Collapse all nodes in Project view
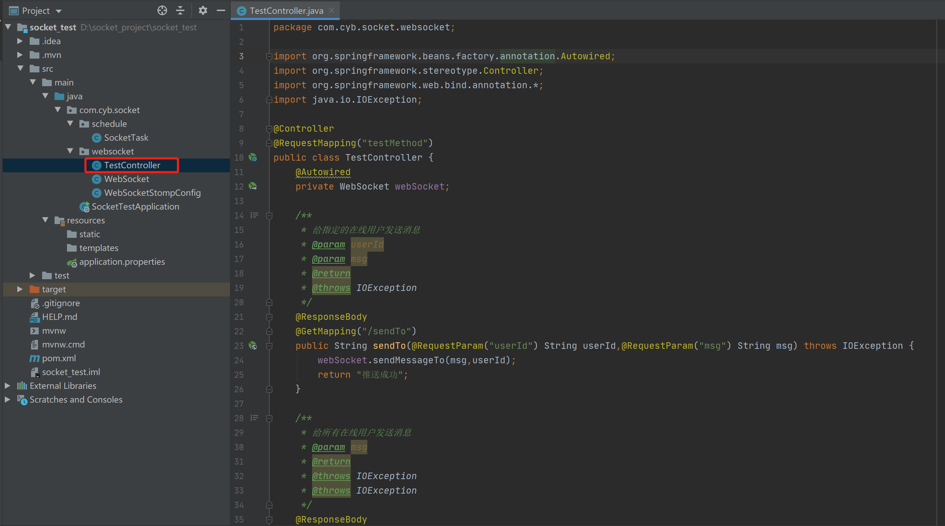Screen dimensions: 945x526 click(181, 11)
